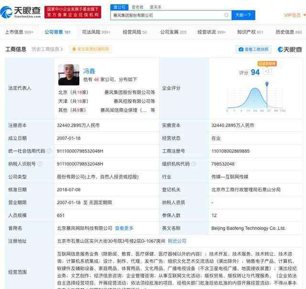Open the 历史工商信息 link with chevron
The height and width of the screenshot is (289, 306).
[x=47, y=49]
